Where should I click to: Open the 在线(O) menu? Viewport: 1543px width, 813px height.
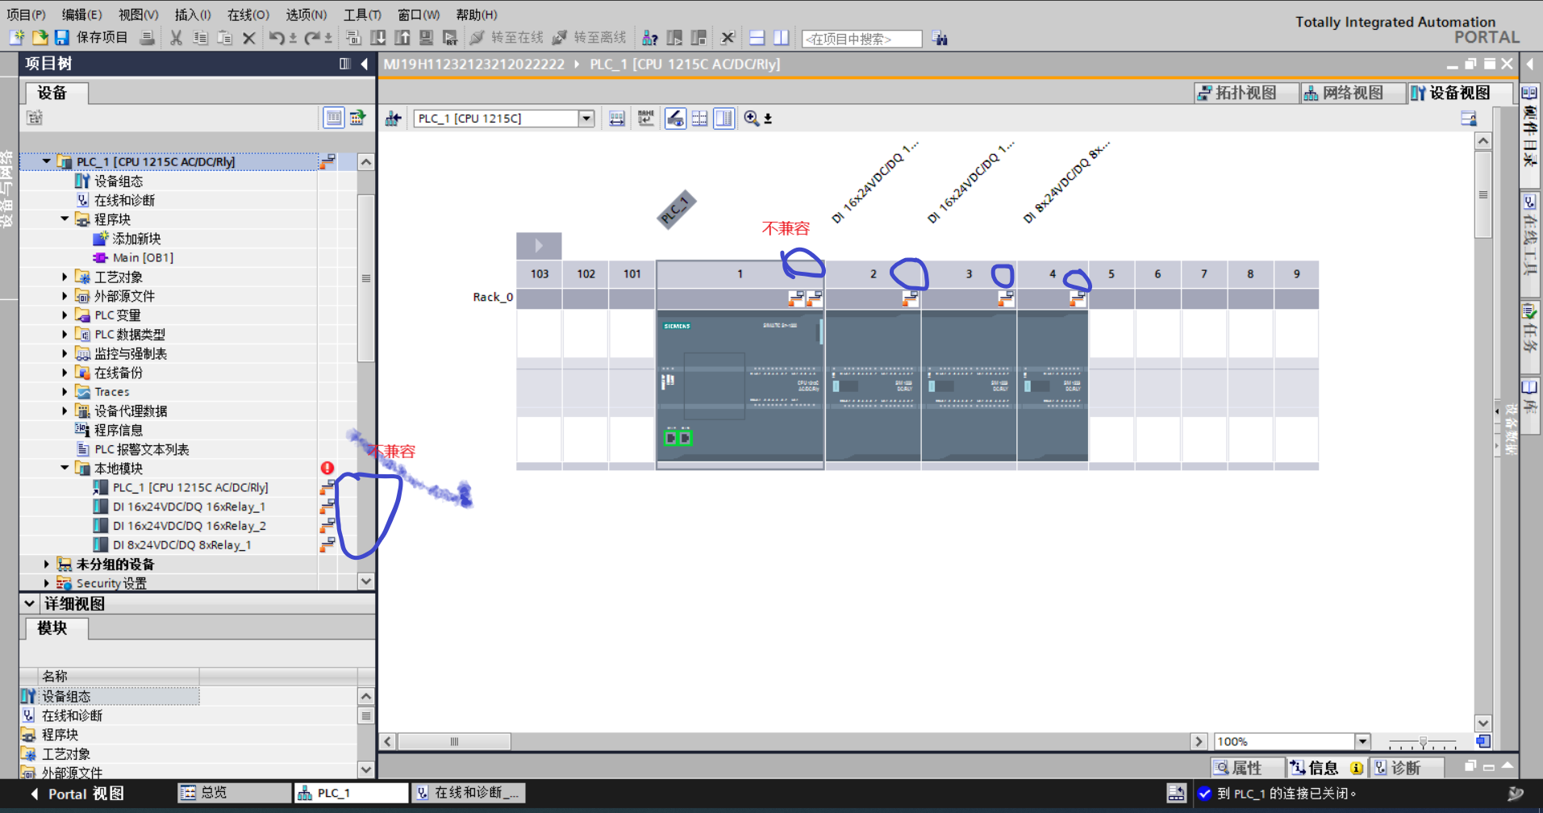click(x=248, y=15)
